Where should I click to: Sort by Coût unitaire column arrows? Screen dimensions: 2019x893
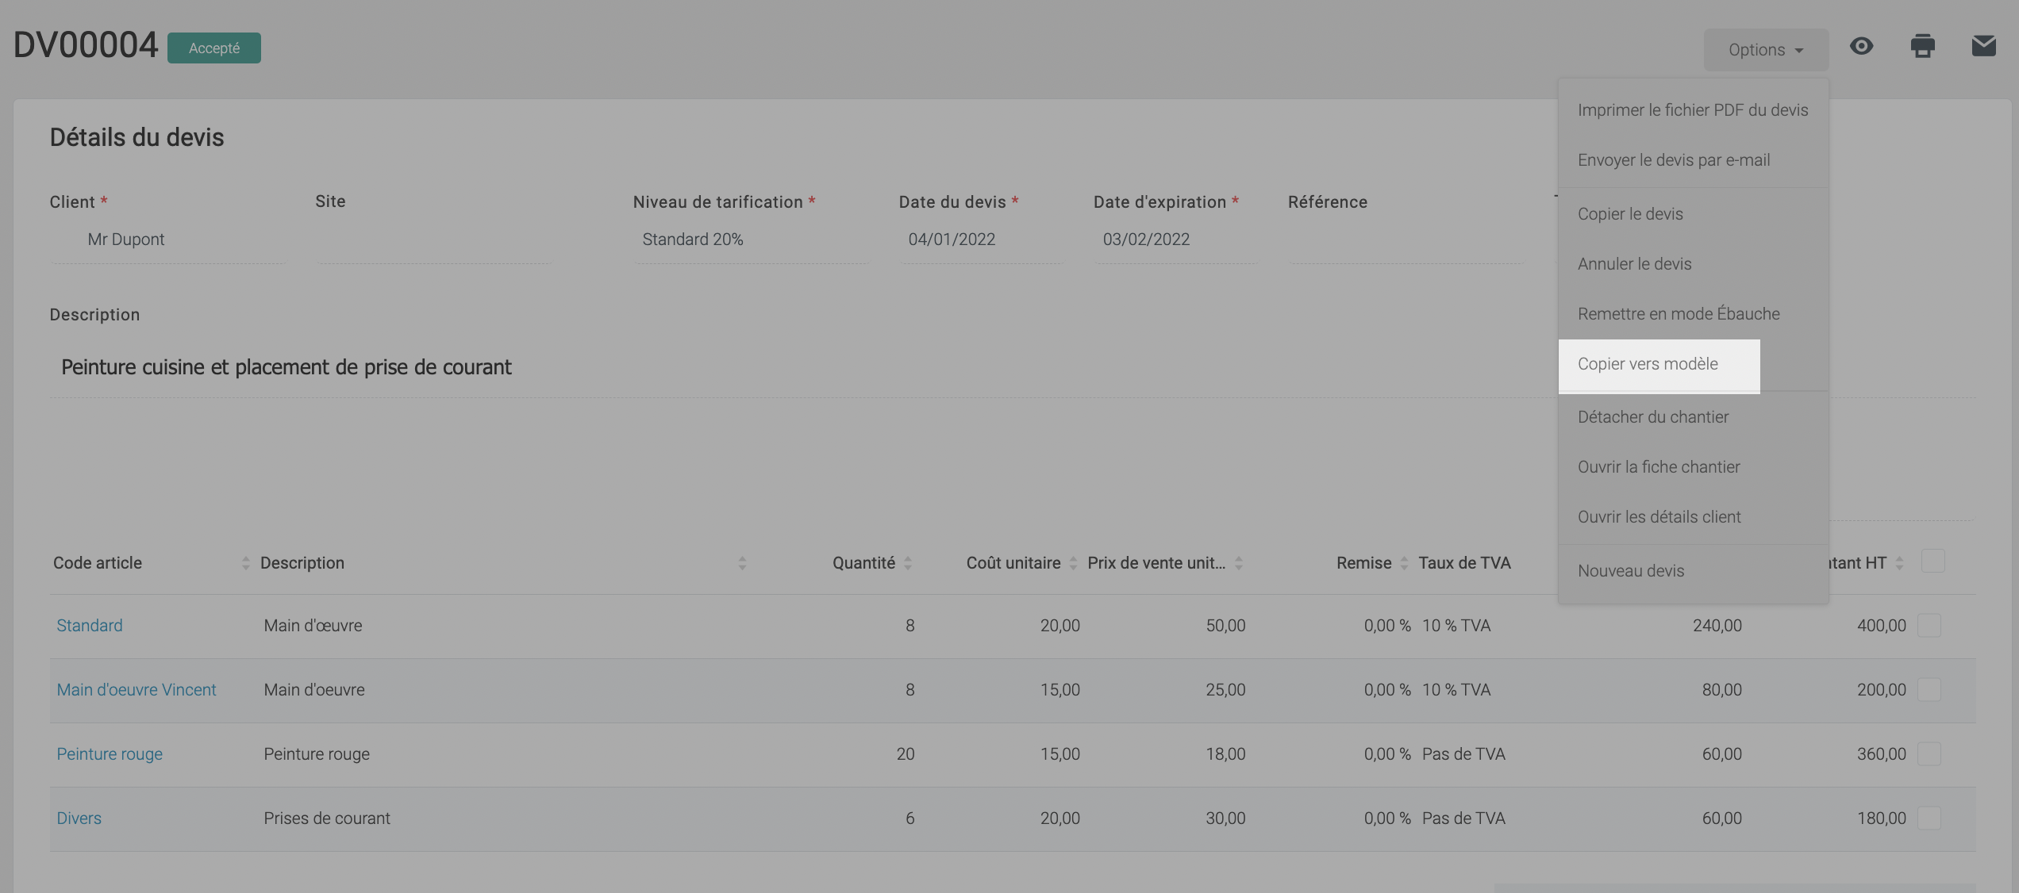[1073, 563]
